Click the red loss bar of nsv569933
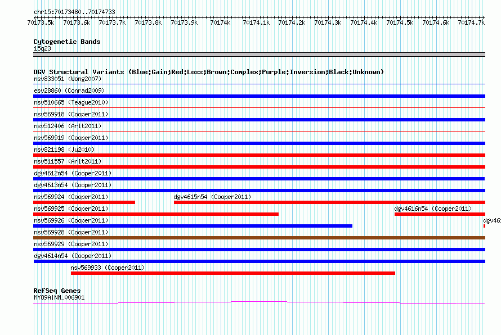Screen dimensions: 501x335 pos(233,273)
